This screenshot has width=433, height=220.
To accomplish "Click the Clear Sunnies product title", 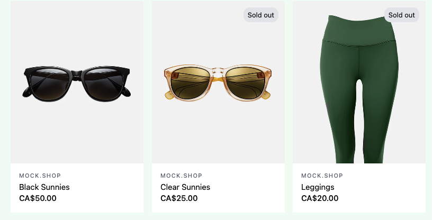I will (x=185, y=187).
